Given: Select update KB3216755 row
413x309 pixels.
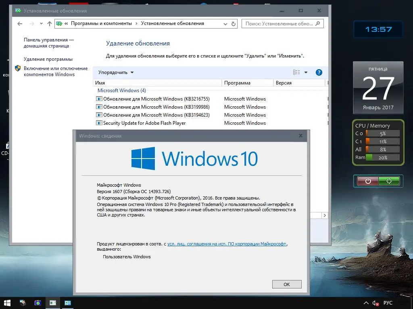Looking at the screenshot, I should (211, 99).
